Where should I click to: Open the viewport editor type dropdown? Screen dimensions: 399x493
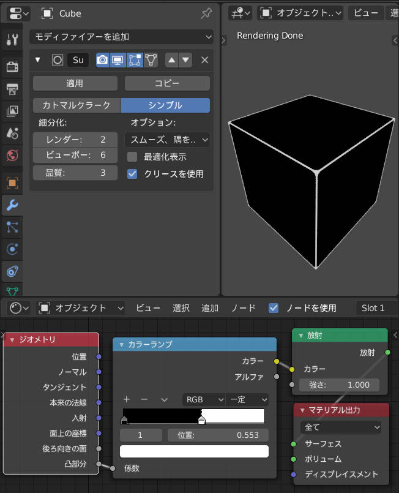240,13
